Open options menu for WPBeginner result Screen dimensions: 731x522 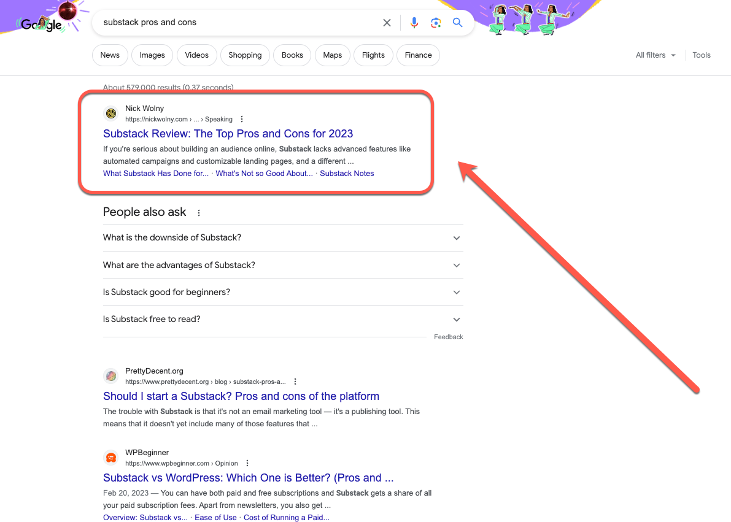pyautogui.click(x=247, y=463)
